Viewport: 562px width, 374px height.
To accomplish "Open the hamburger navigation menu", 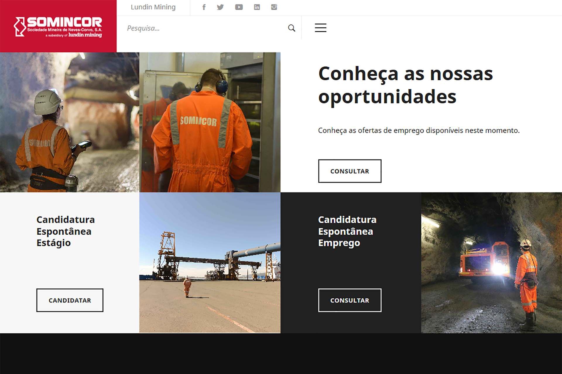I will coord(321,28).
